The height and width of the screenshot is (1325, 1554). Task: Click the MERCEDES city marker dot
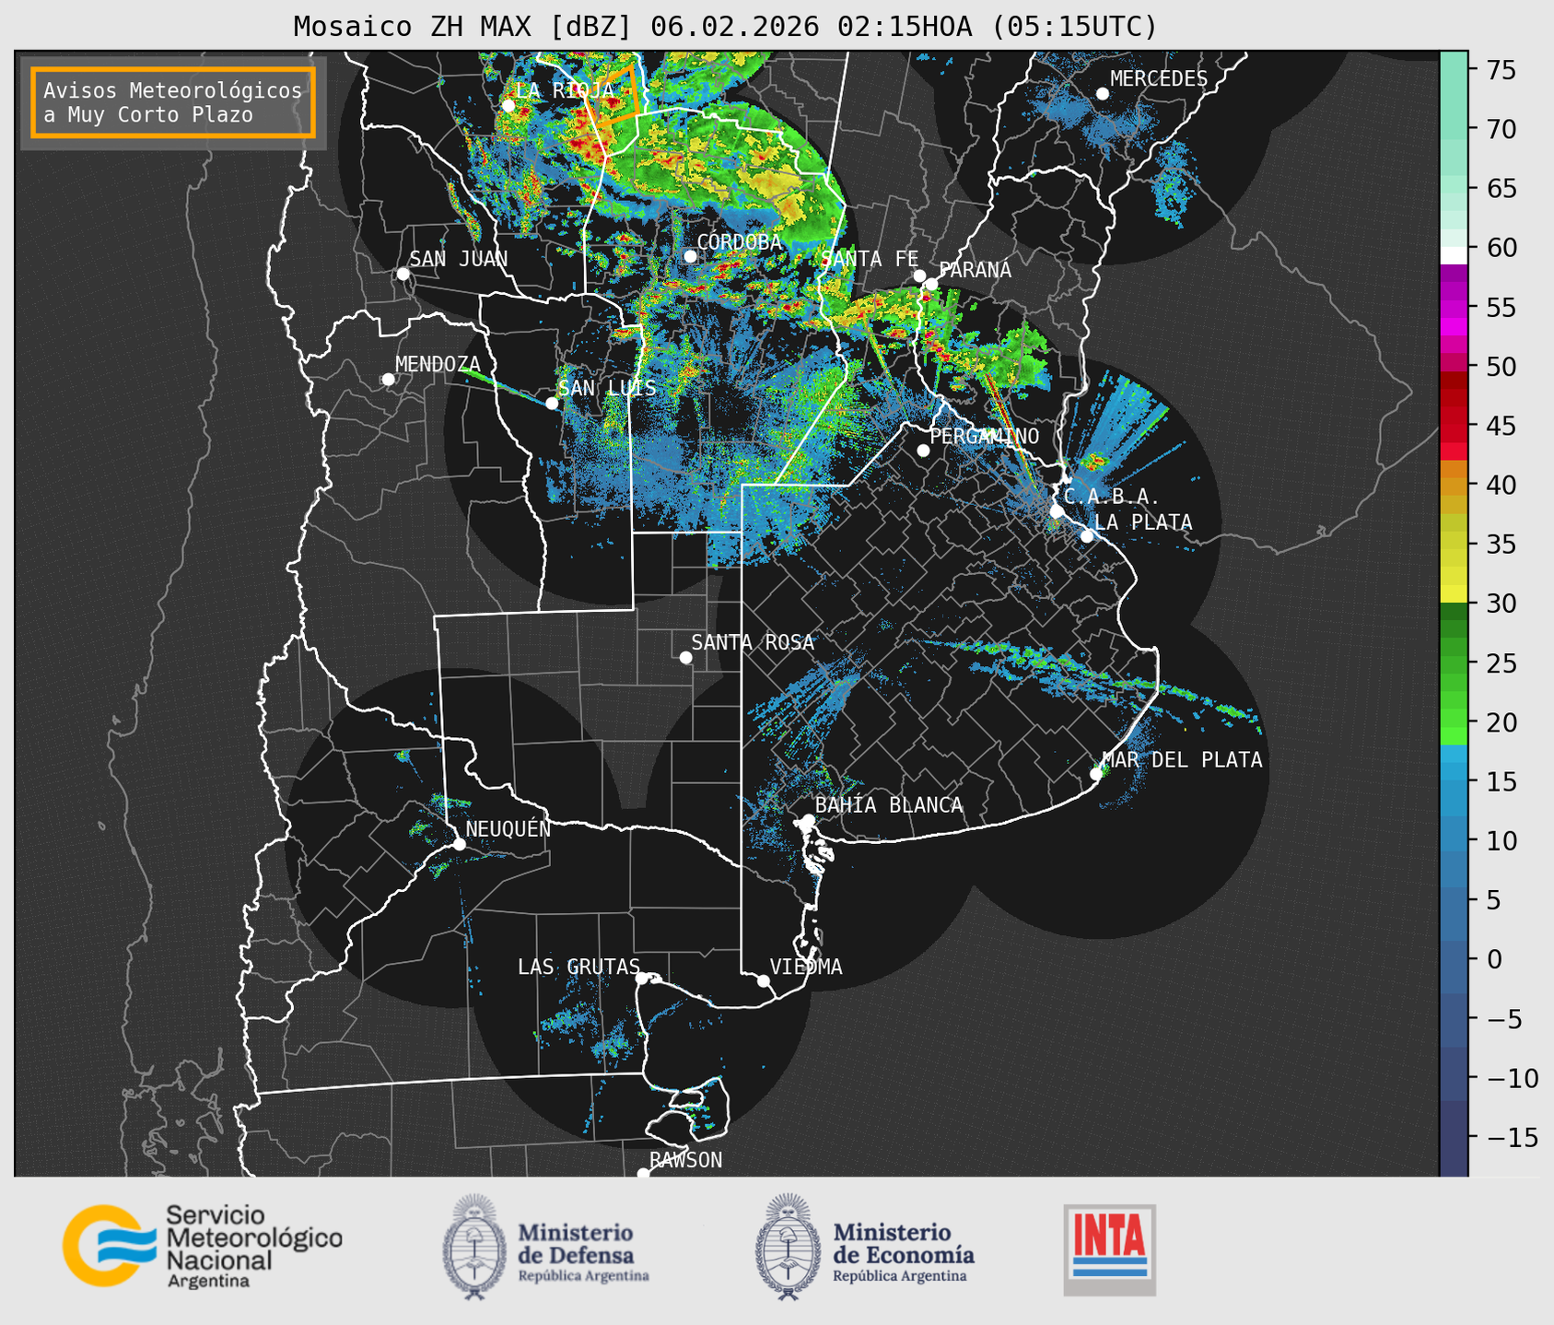(x=1103, y=94)
